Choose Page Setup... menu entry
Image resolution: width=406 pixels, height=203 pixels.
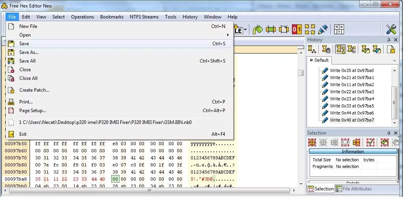[120, 111]
